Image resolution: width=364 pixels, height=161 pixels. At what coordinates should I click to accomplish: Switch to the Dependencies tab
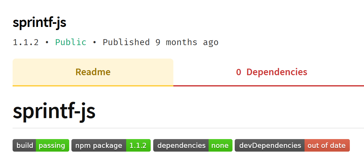click(272, 72)
